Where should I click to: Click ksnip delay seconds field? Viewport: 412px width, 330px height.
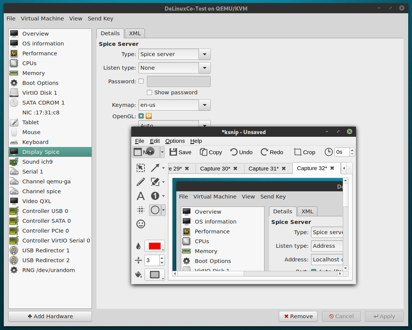342,152
